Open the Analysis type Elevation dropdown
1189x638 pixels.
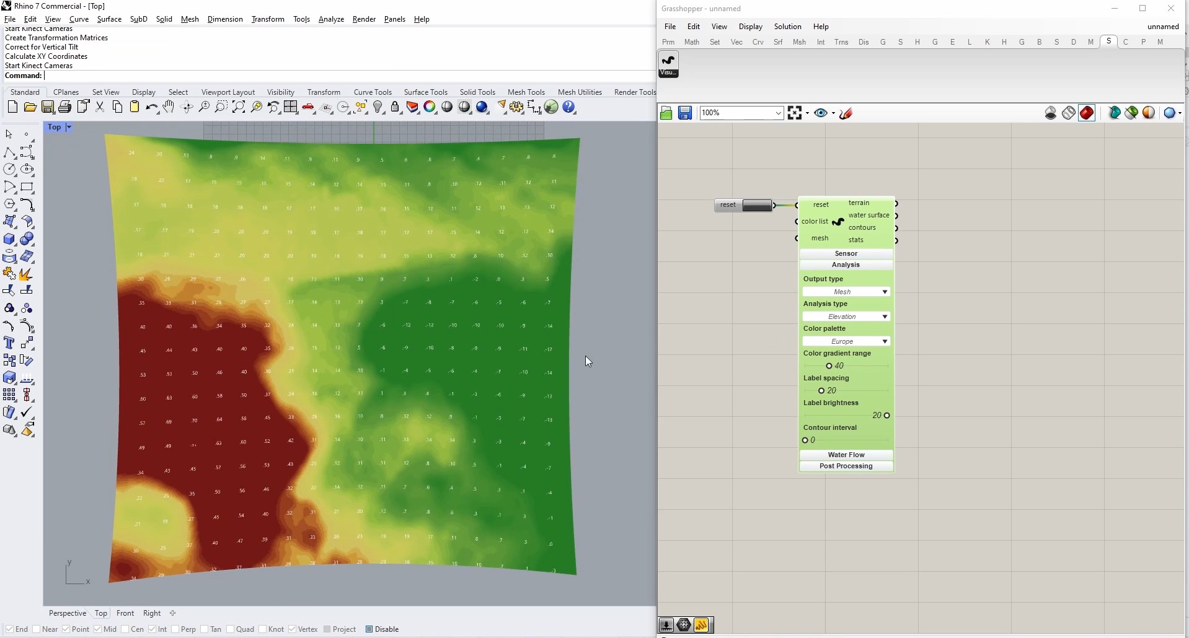coord(846,317)
